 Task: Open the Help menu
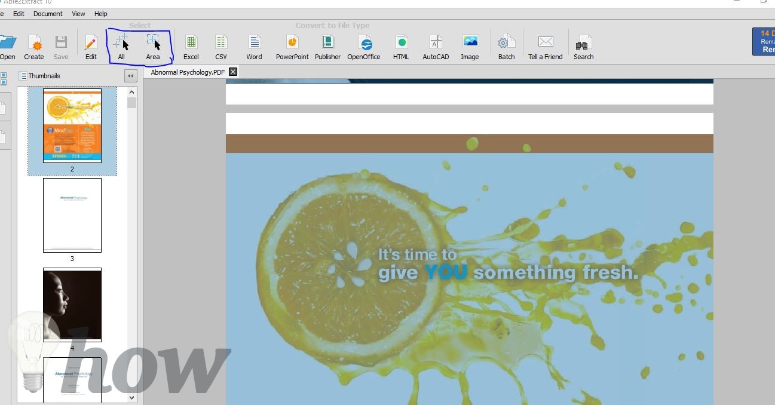click(x=101, y=14)
